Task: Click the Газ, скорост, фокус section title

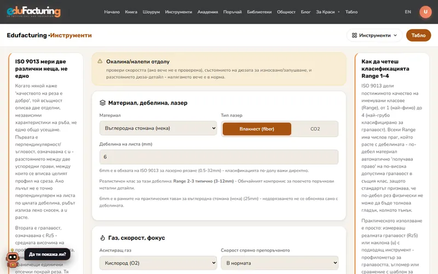Action: [136, 238]
